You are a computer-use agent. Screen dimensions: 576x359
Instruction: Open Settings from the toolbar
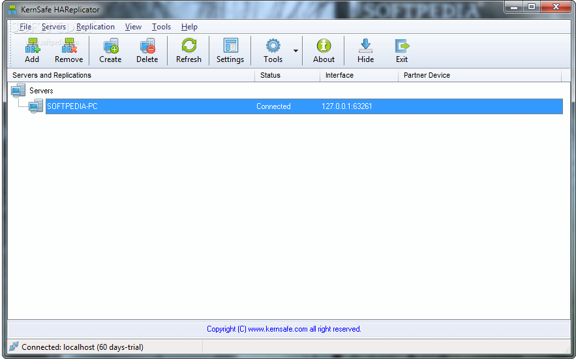[x=230, y=50]
